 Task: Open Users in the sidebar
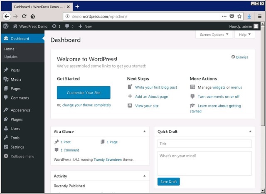(x=23, y=128)
